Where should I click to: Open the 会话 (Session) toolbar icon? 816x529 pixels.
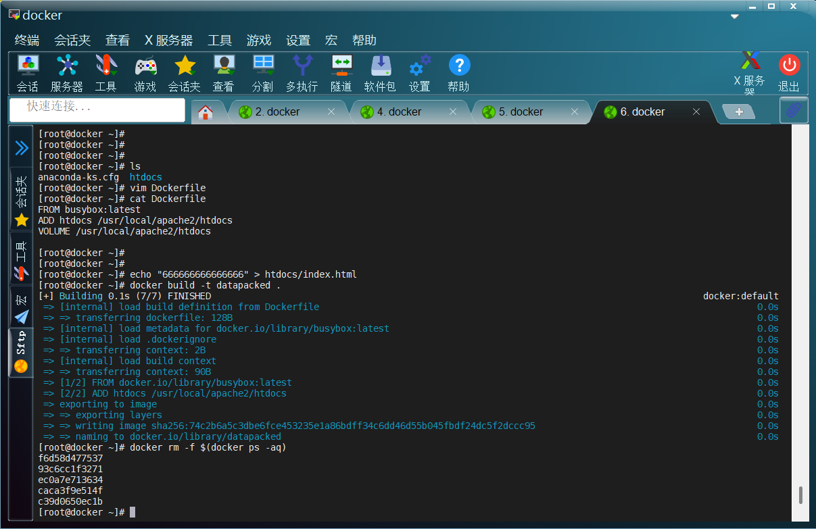click(x=28, y=73)
